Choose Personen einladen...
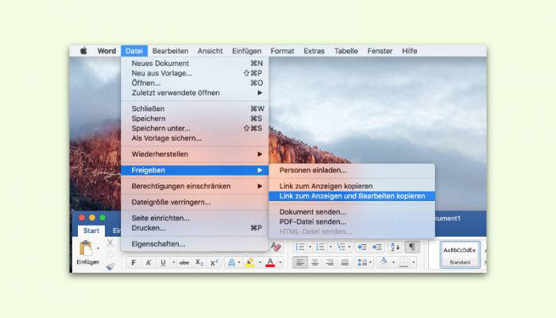 (x=352, y=170)
